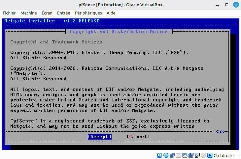Toggle the mouse integration icon

203,155
